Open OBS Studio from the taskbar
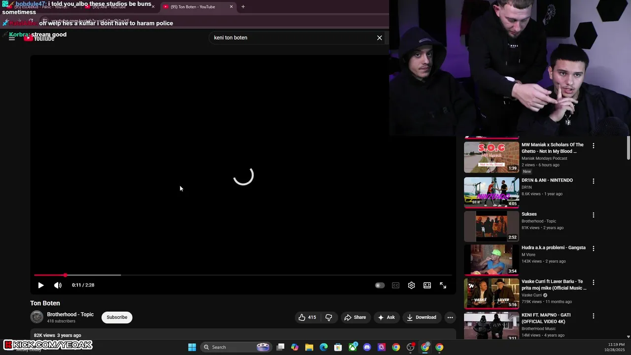This screenshot has height=355, width=631. point(410,347)
